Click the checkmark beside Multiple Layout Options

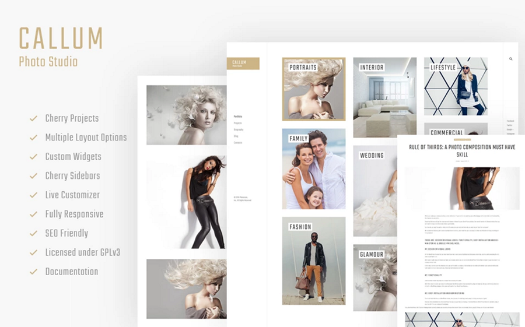coord(34,138)
